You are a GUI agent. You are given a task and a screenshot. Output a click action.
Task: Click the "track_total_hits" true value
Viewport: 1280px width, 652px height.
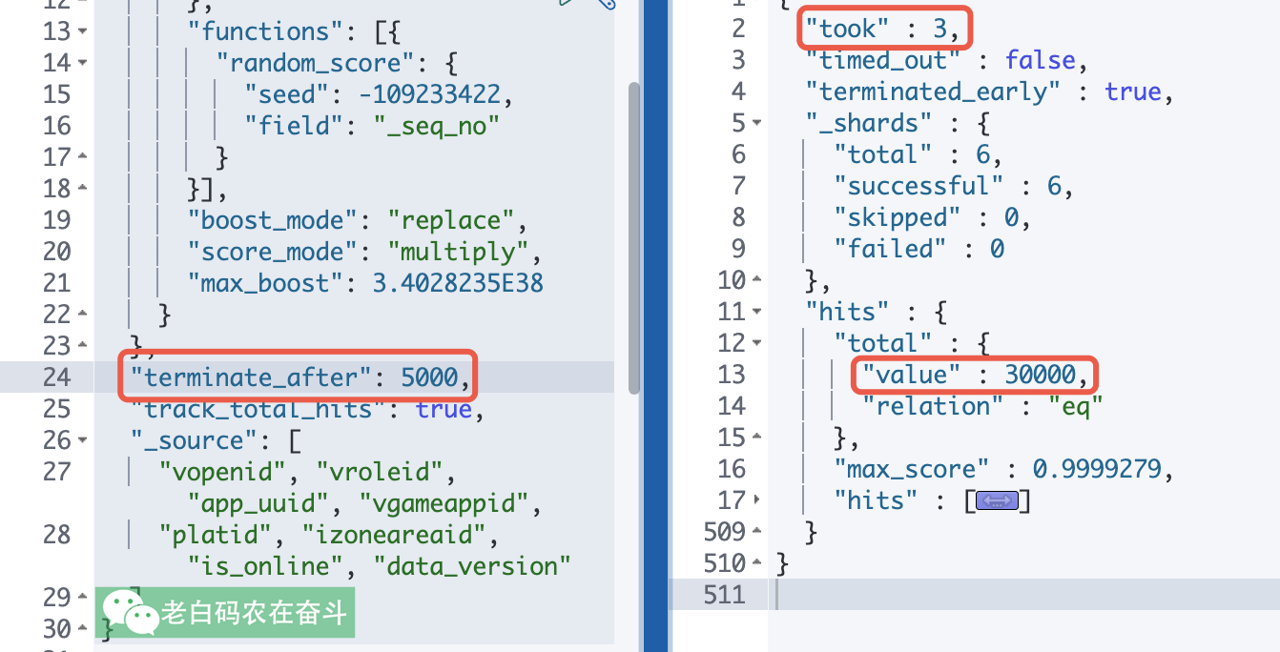444,409
